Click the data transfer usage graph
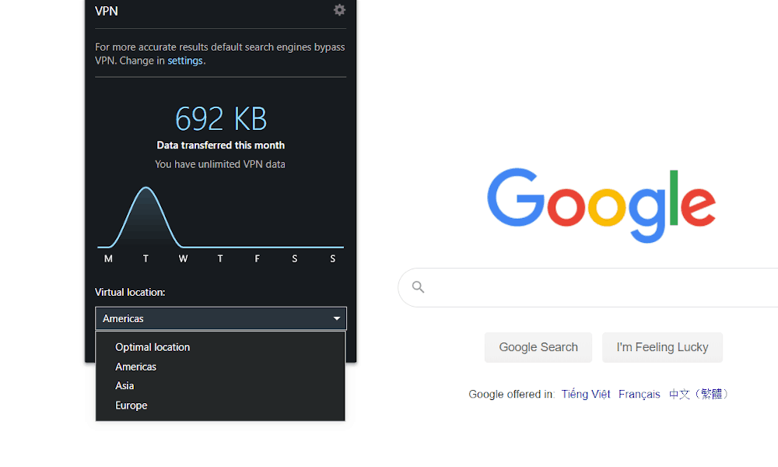778x467 pixels. pos(220,218)
